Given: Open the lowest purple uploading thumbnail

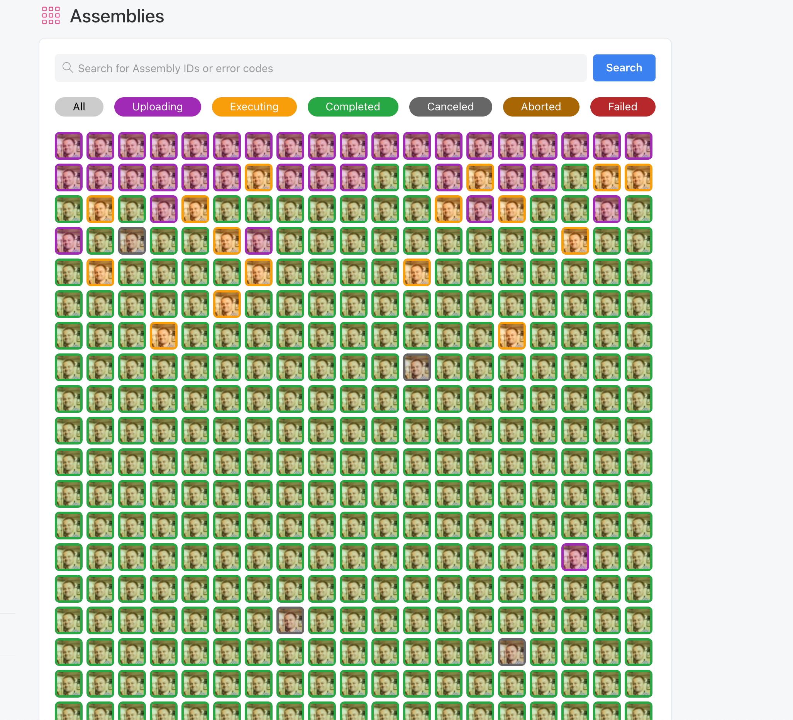Looking at the screenshot, I should tap(575, 557).
